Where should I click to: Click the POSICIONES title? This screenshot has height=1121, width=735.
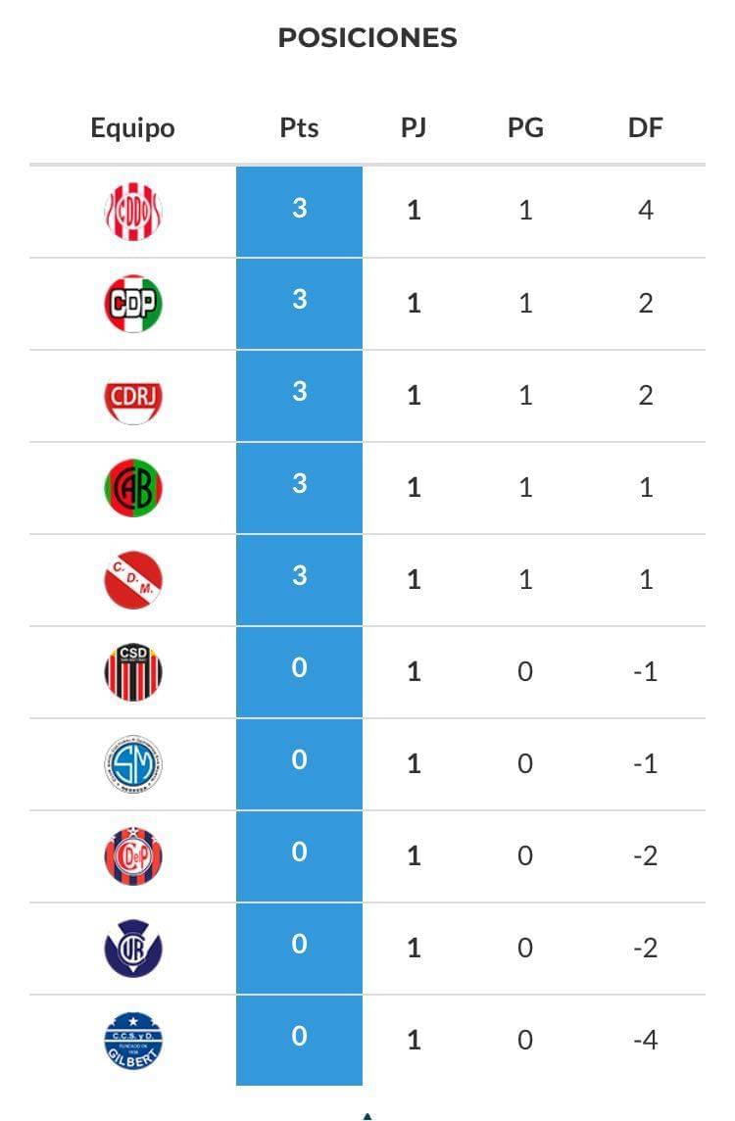pos(367,38)
